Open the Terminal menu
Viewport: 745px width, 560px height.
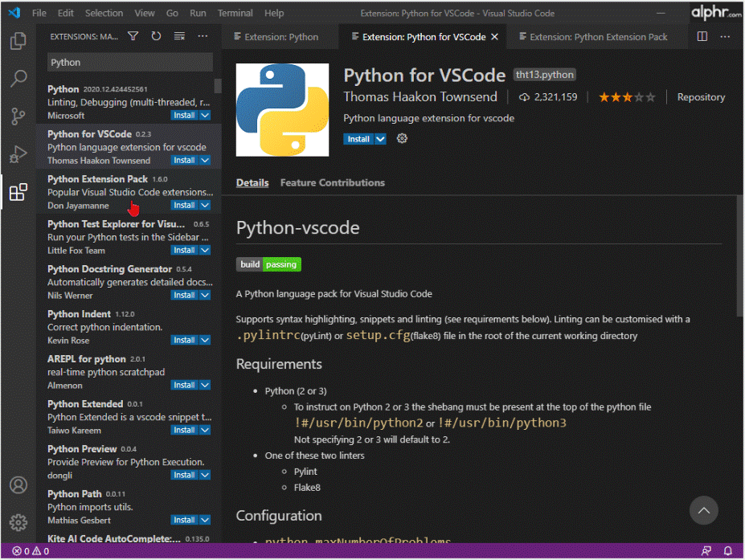point(235,14)
